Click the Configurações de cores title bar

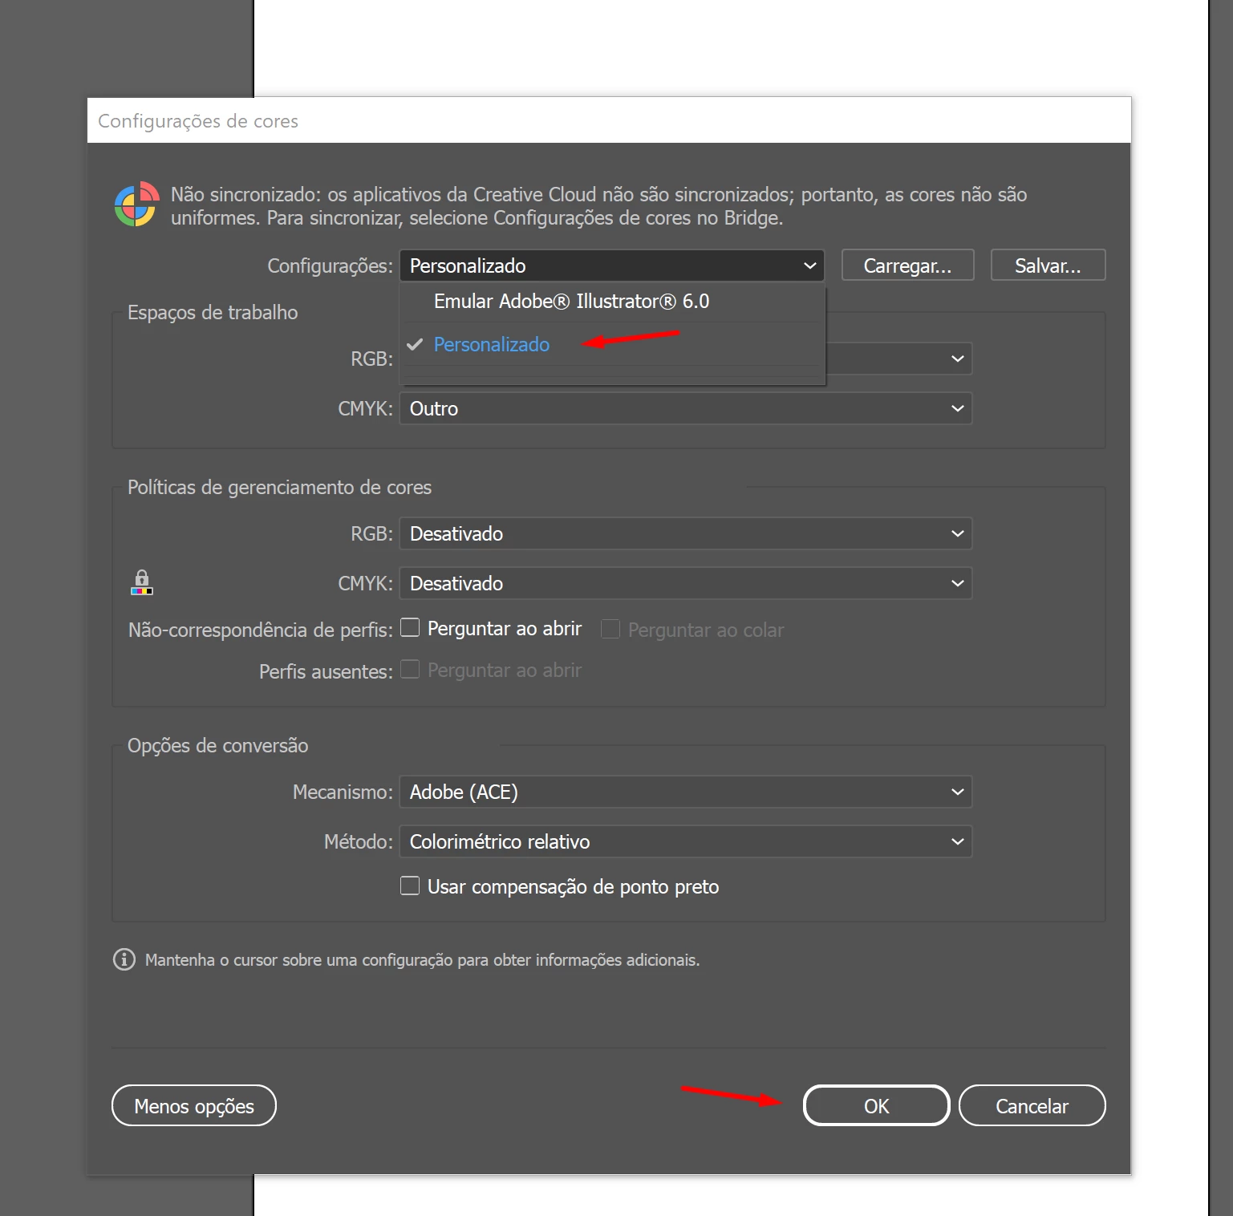(609, 120)
